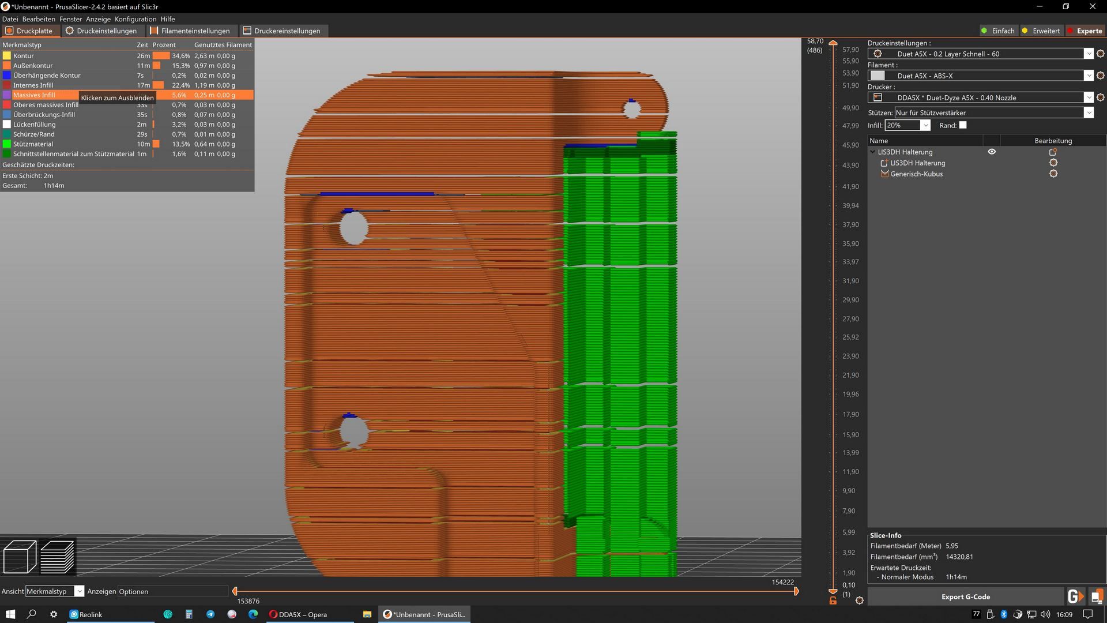Click the Generisch-Kubus support enforcer icon

pos(884,174)
